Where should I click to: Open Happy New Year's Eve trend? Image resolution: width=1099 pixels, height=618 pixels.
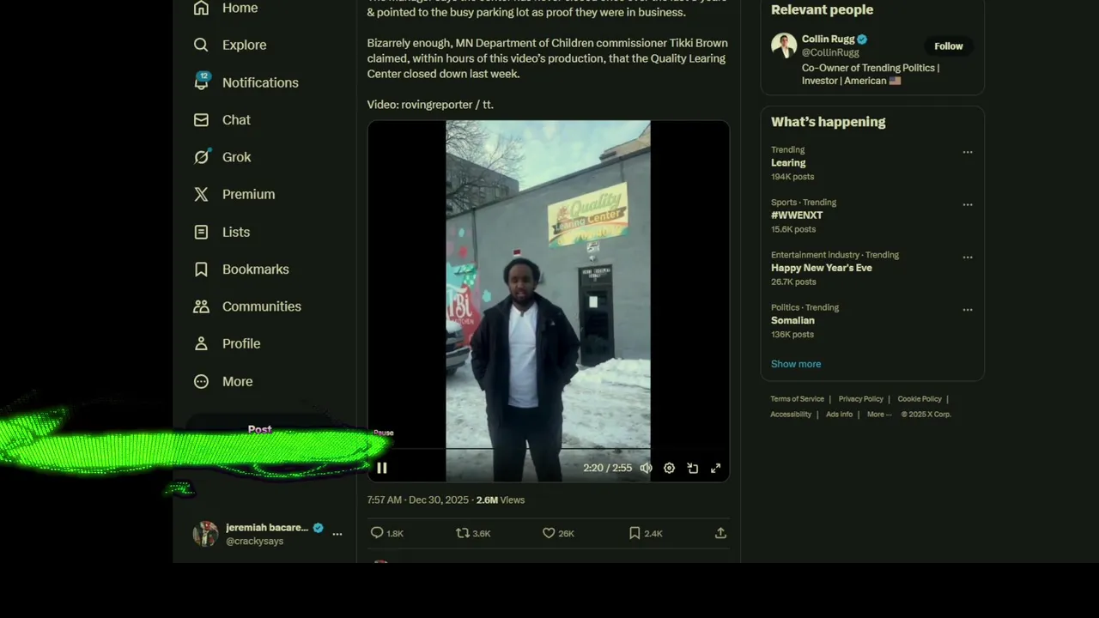(822, 268)
